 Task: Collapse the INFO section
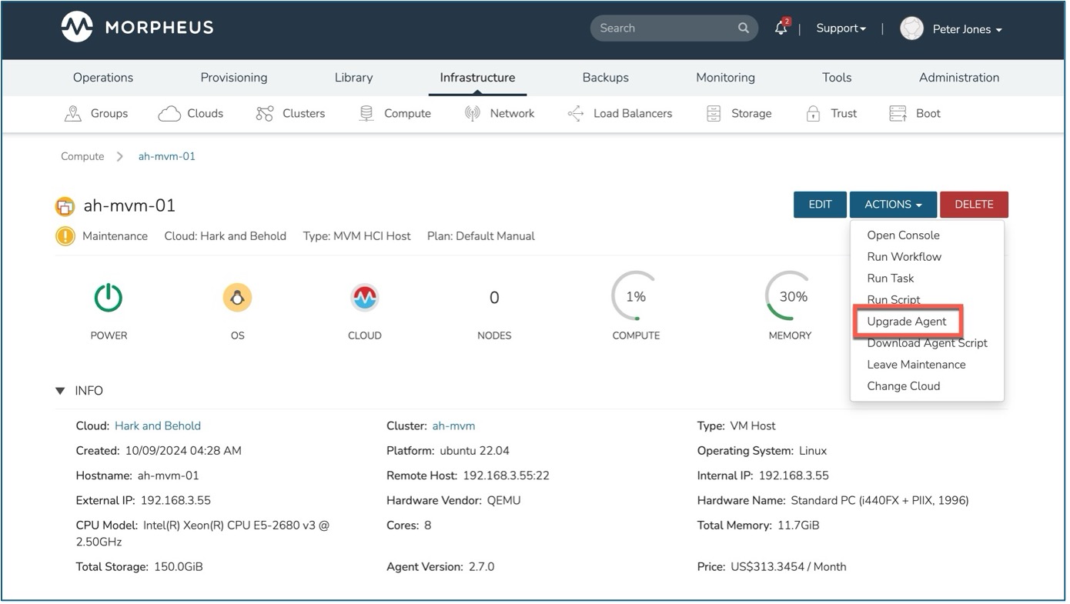tap(60, 390)
